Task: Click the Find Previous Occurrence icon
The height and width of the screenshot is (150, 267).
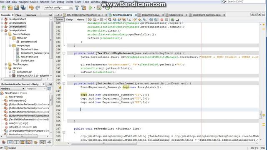Action: [x=114, y=20]
